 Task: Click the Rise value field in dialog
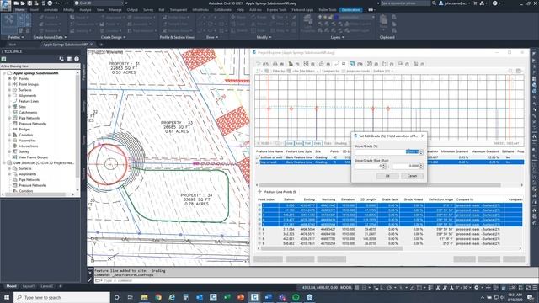[369, 166]
